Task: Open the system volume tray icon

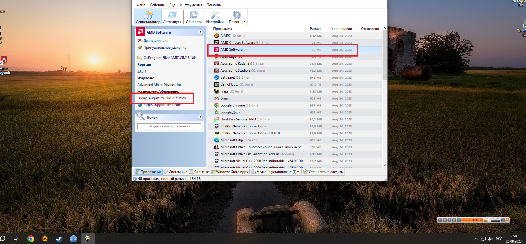Action: pyautogui.click(x=490, y=239)
